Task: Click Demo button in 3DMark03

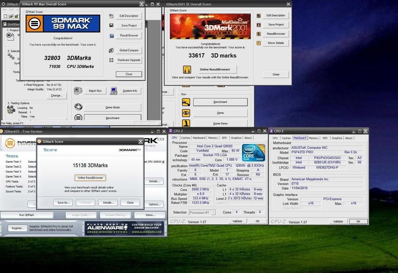Action: click(150, 215)
